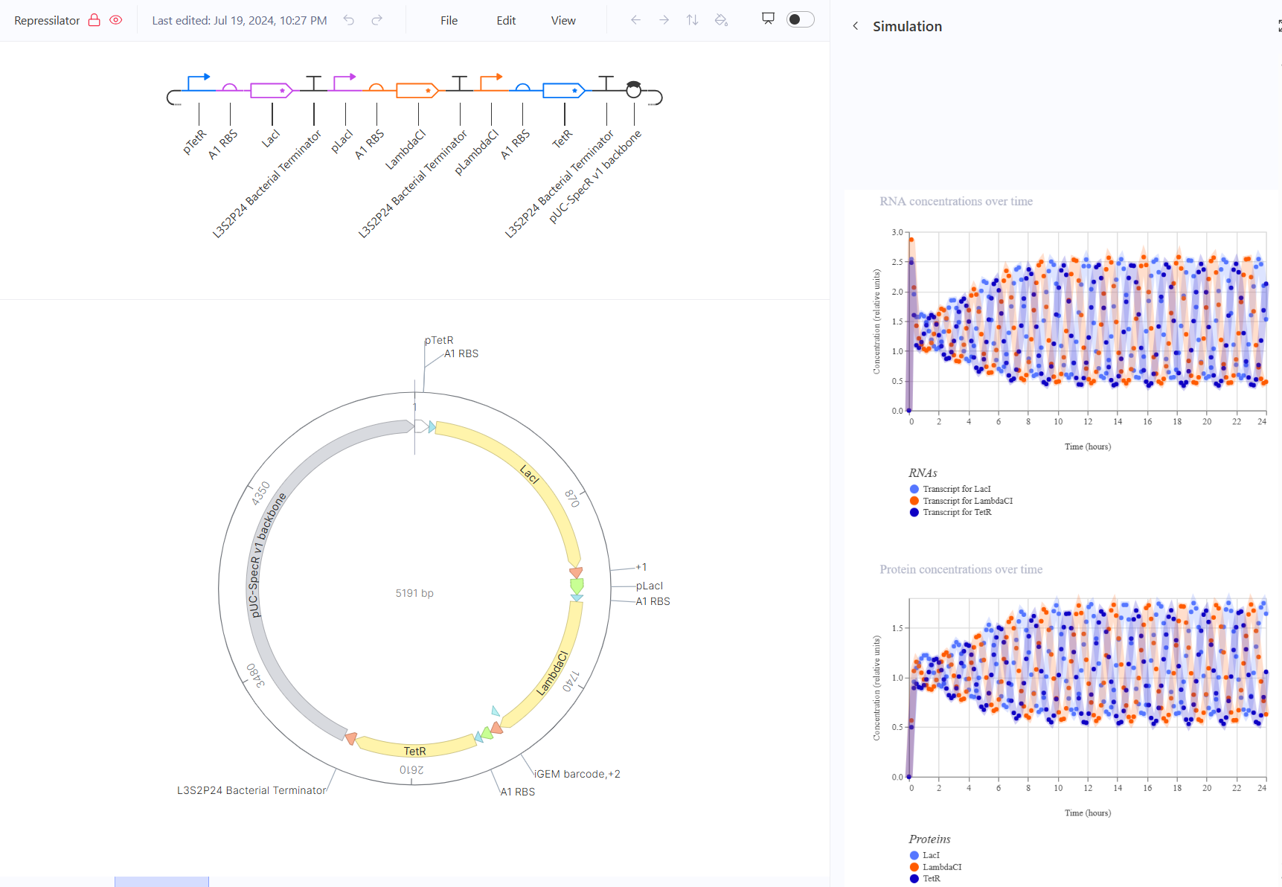
Task: Click LambdaCI swatch in Proteins legend
Action: pyautogui.click(x=914, y=867)
